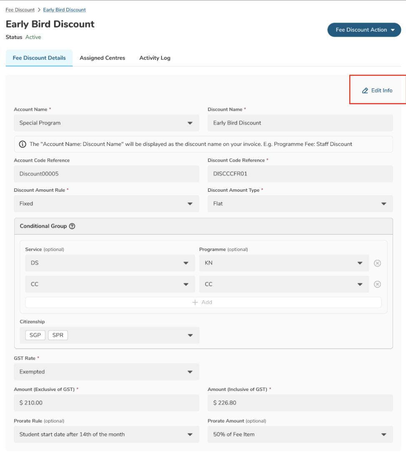
Task: Expand the Prorate Rule dropdown
Action: 190,434
